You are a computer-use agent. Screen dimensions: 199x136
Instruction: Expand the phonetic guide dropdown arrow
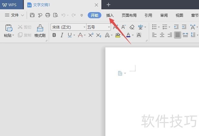pyautogui.click(x=145, y=27)
